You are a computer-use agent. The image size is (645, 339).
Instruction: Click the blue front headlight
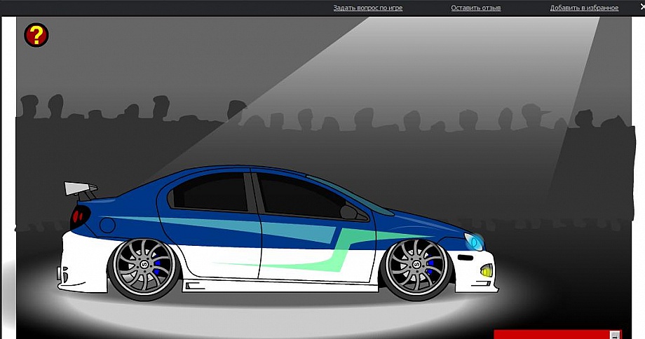[x=475, y=242]
